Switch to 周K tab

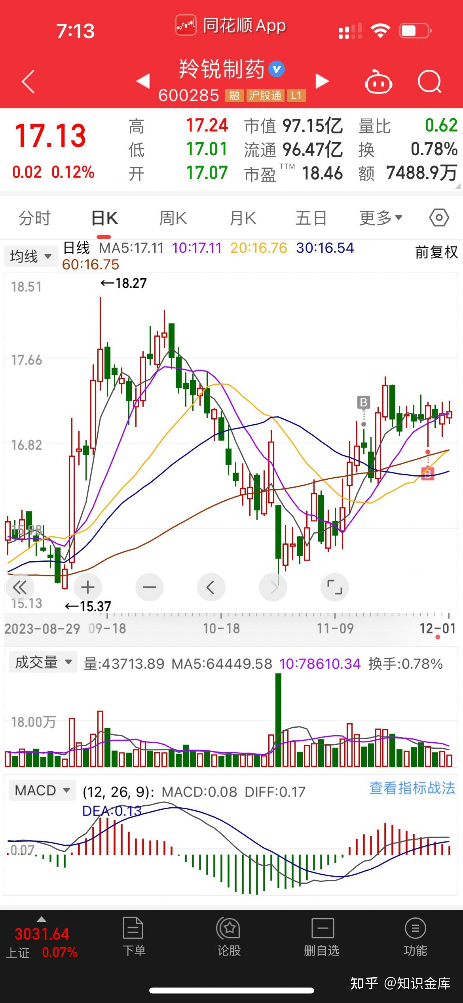pyautogui.click(x=173, y=218)
